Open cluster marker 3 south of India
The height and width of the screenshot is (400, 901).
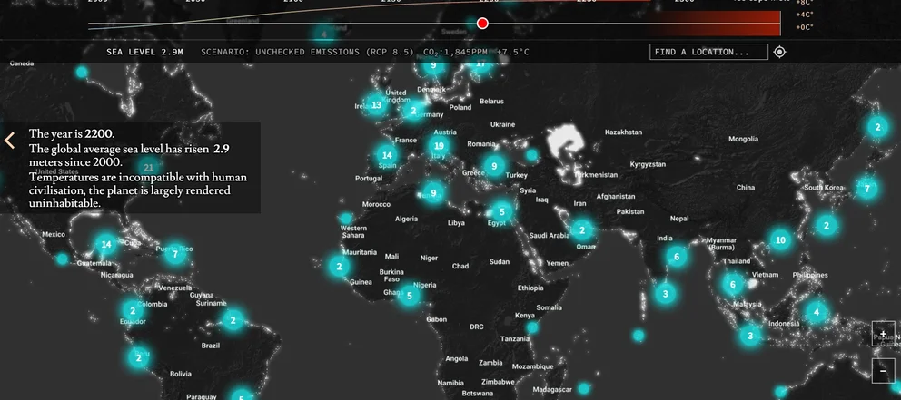[666, 294]
